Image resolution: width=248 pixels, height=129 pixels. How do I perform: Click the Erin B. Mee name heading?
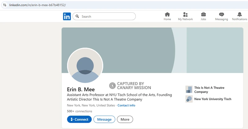click(81, 89)
